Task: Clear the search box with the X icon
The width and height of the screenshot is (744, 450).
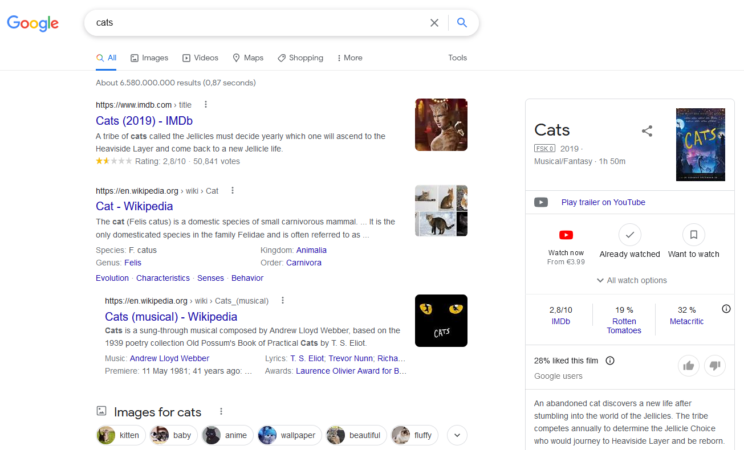Action: coord(434,23)
